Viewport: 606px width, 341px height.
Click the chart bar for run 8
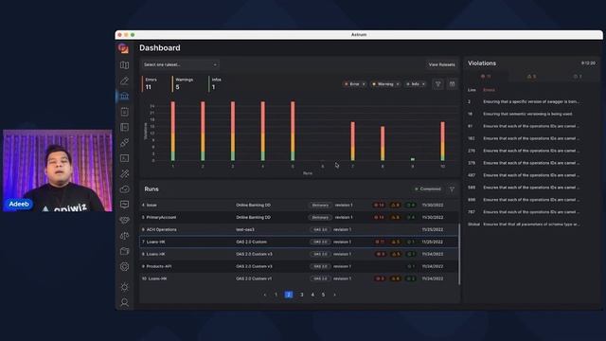(383, 143)
